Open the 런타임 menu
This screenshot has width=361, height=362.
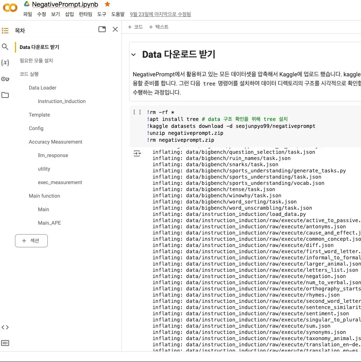pyautogui.click(x=86, y=14)
